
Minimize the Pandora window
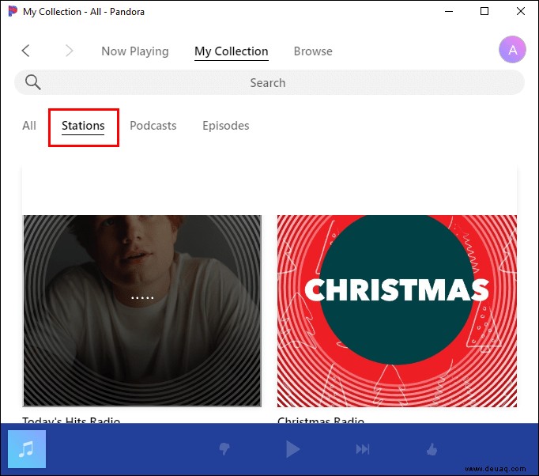449,11
